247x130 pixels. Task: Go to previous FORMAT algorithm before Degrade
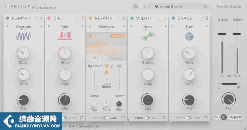pyautogui.click(x=7, y=26)
